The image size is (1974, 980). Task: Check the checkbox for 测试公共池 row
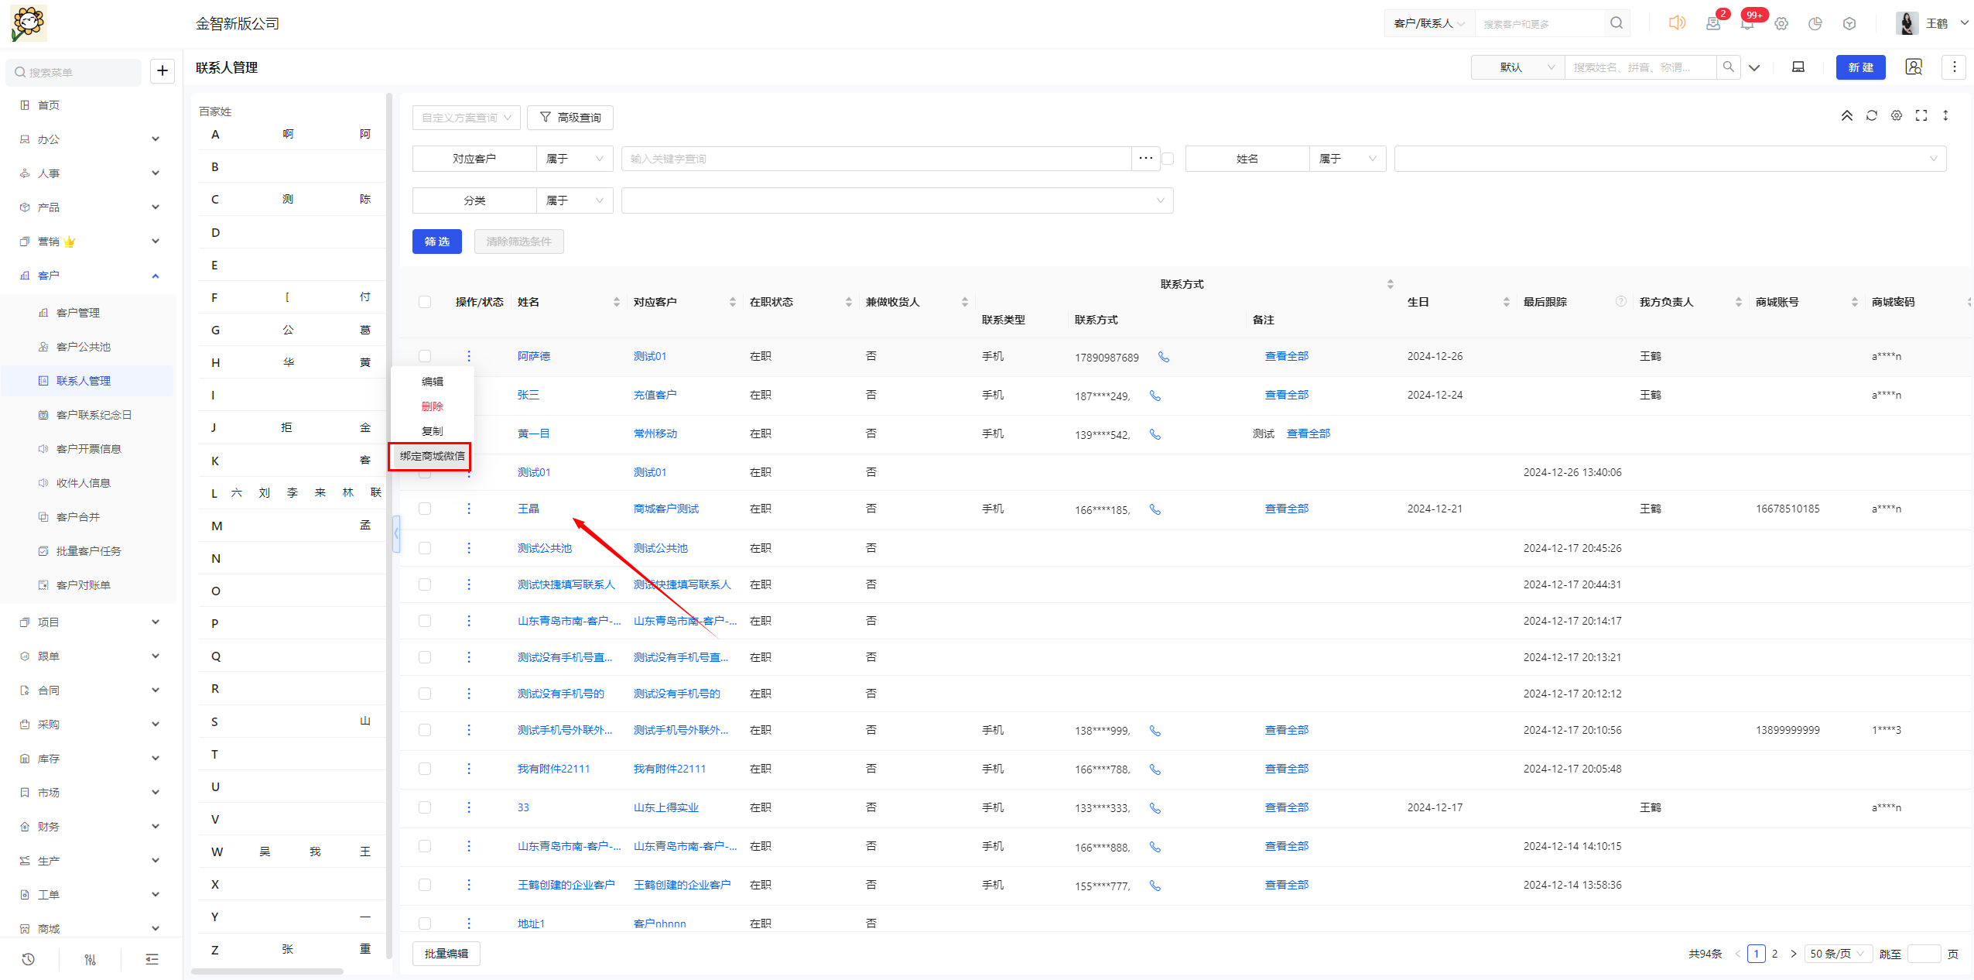(x=425, y=548)
